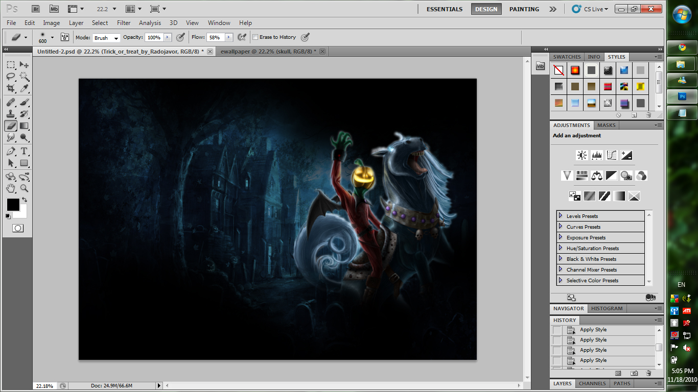Switch to the Channels tab
This screenshot has height=392, width=698.
click(x=592, y=384)
